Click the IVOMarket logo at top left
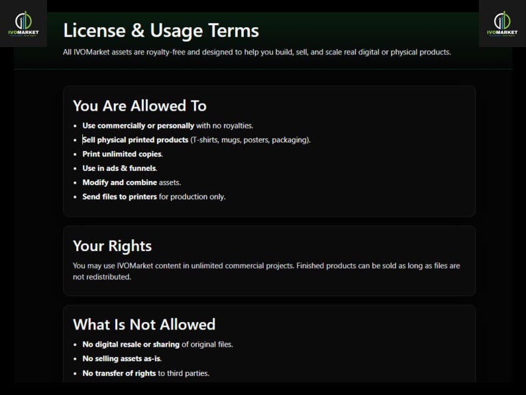Viewport: 526px width, 395px height. pos(23,23)
